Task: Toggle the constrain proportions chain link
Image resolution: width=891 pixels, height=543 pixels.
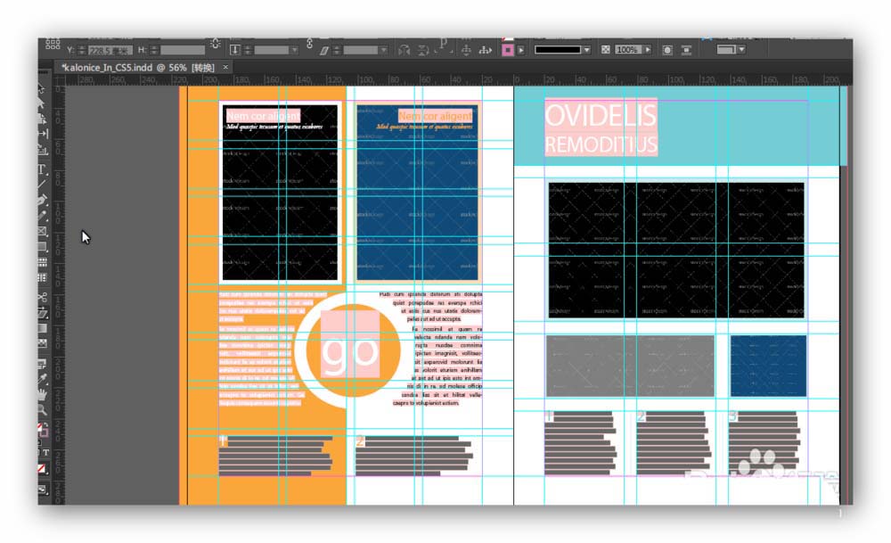Action: (215, 44)
